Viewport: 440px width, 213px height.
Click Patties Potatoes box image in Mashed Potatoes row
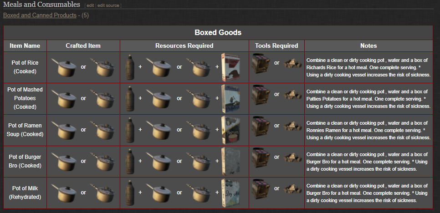(x=230, y=99)
